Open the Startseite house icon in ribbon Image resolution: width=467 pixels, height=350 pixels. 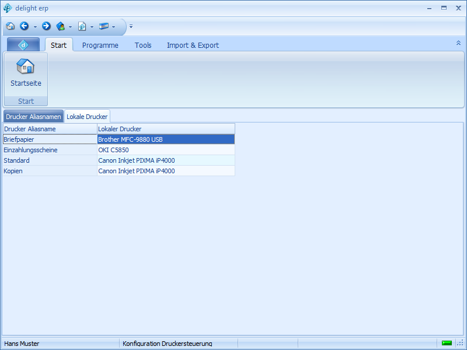tap(26, 66)
